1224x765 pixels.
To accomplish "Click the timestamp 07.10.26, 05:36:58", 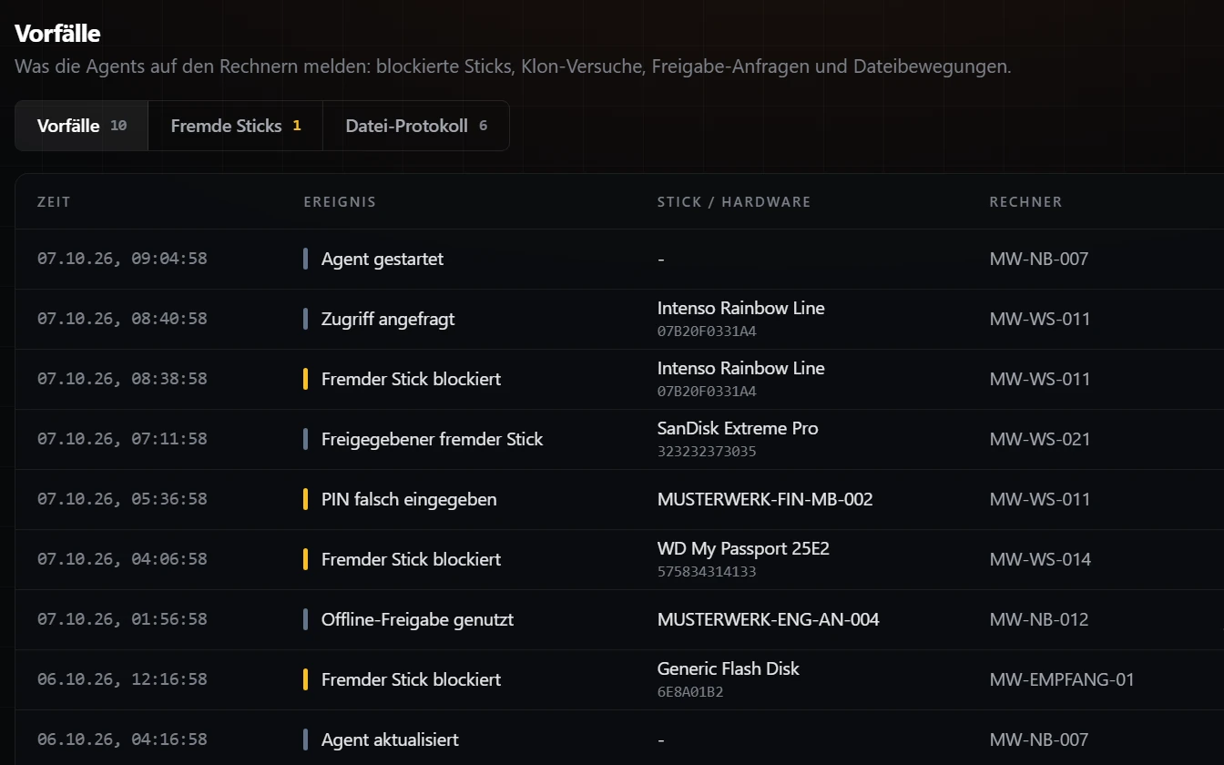I will 122,499.
